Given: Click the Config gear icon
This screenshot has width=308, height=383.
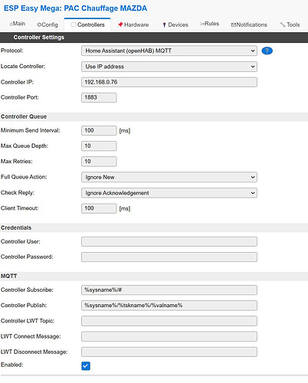Looking at the screenshot, I should click(39, 25).
